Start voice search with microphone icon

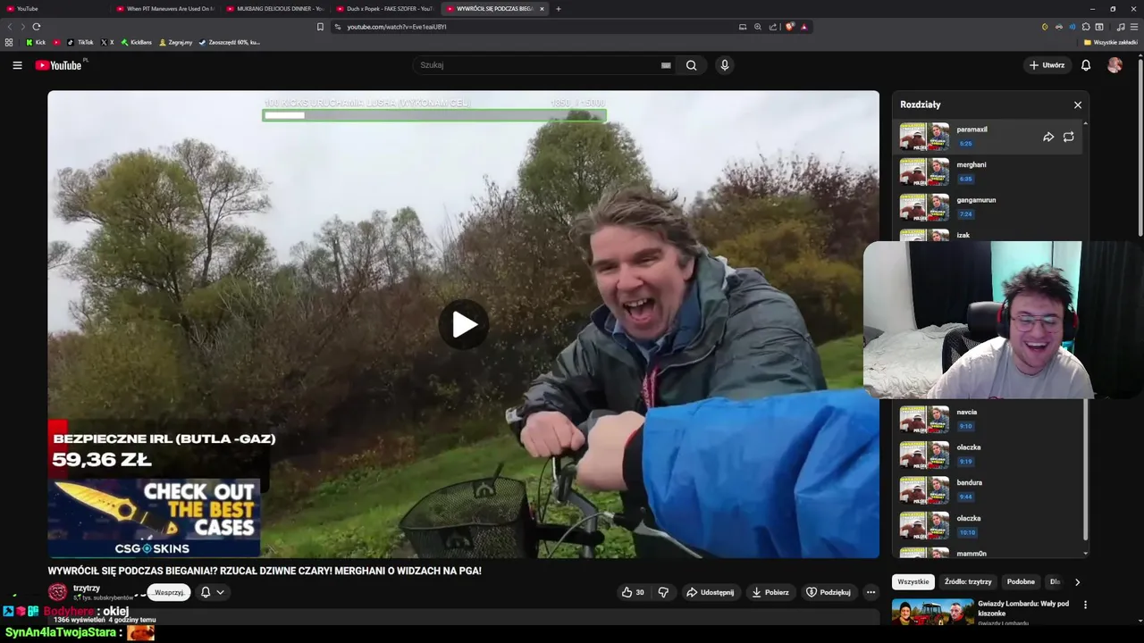point(725,65)
